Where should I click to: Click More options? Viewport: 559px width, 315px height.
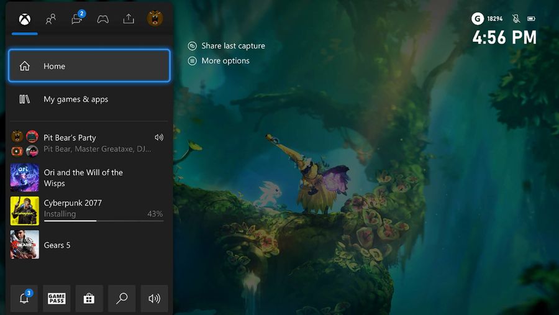tap(225, 61)
